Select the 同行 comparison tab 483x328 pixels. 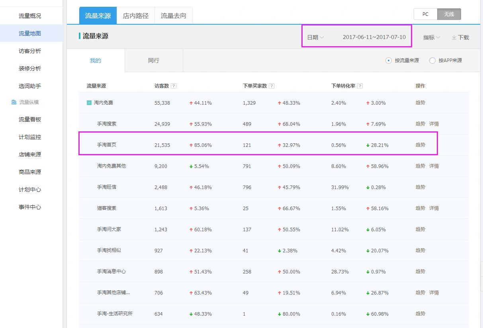pyautogui.click(x=153, y=60)
